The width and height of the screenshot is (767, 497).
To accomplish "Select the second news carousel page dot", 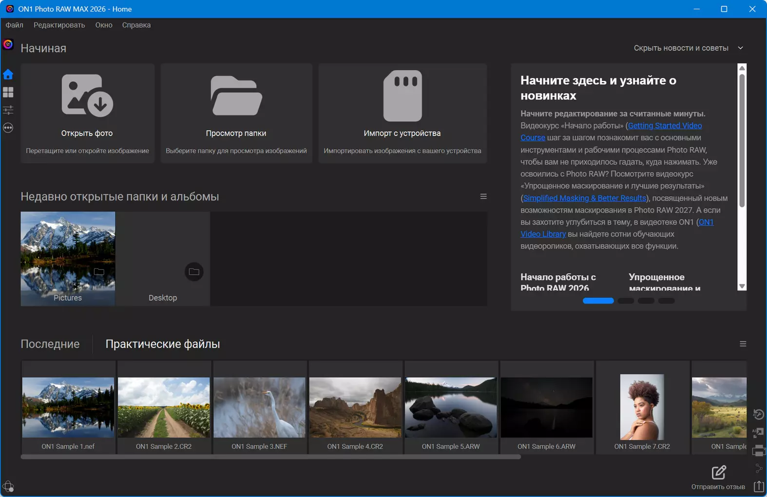I will 626,301.
